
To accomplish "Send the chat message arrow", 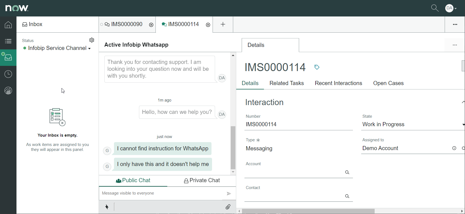I will pos(229,194).
